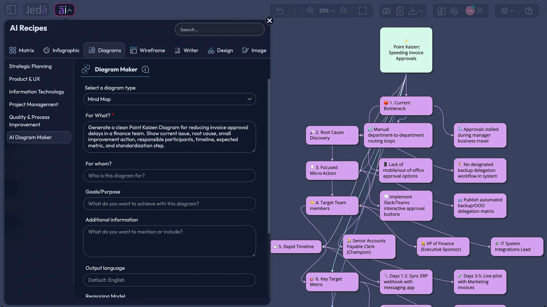Click the Output language field
Screen dimensions: 547x307
[170, 280]
